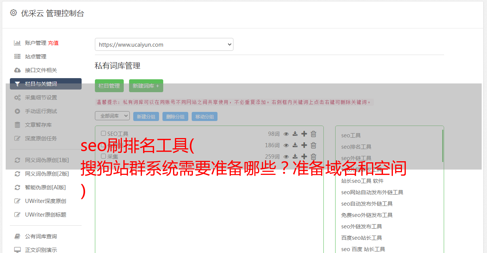This screenshot has width=487, height=253.
Task: Click the gears icon for 采集细节设置
Action: point(17,97)
